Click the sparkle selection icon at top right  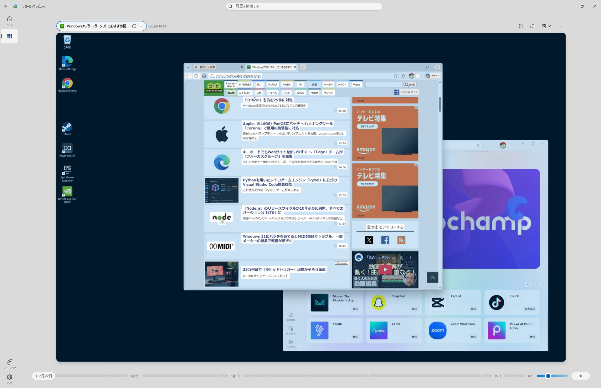click(521, 26)
